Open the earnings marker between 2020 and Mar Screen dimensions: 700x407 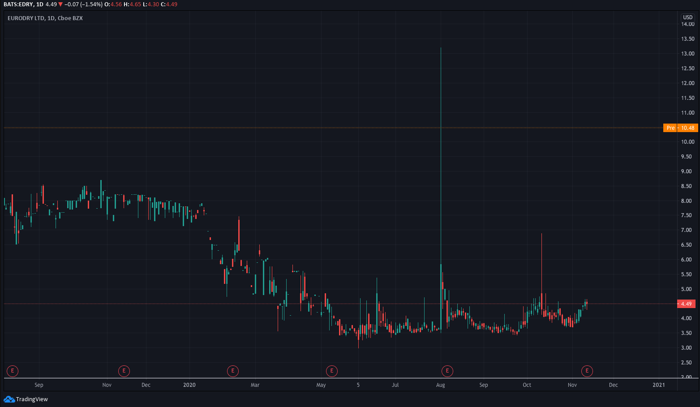coord(232,371)
